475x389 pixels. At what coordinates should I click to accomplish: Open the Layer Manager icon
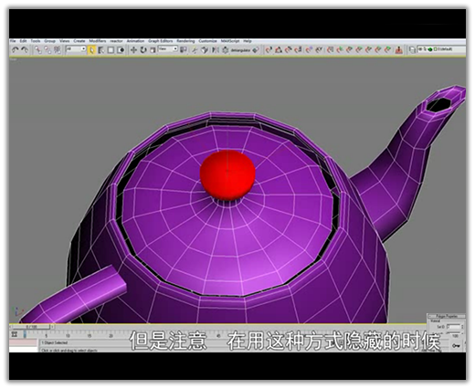pyautogui.click(x=412, y=49)
